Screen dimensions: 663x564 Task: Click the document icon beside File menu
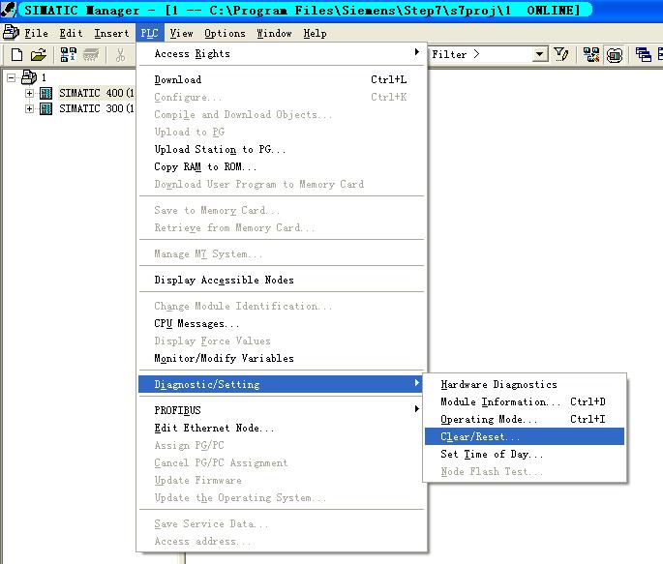click(11, 33)
